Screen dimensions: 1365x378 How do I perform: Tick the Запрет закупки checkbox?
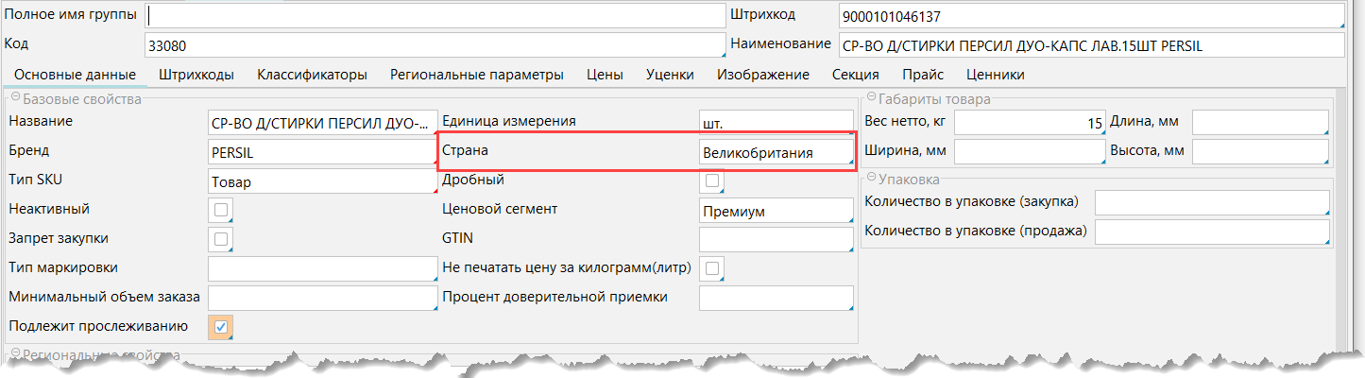tap(221, 240)
